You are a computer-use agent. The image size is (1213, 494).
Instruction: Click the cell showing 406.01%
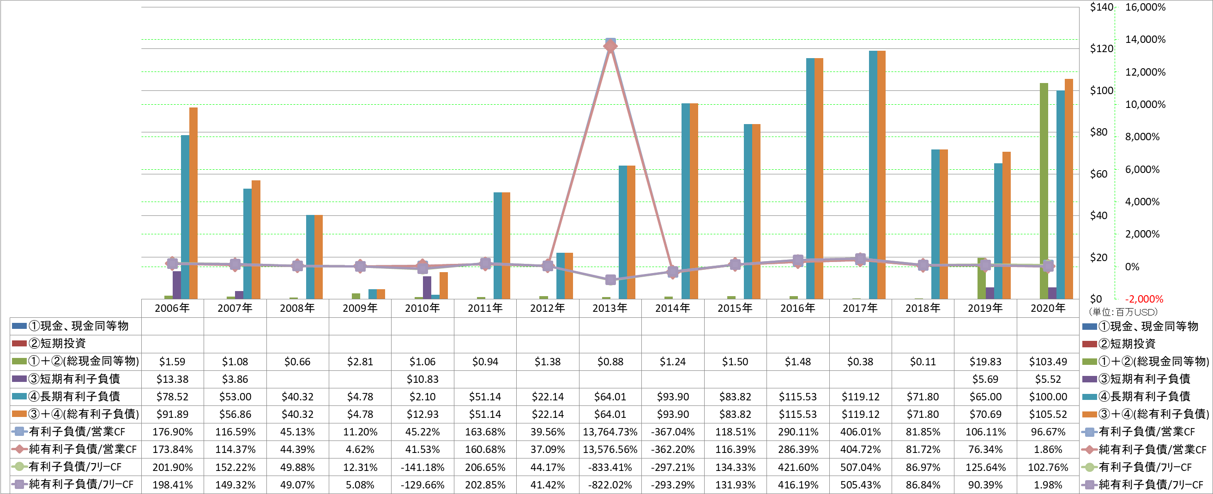pyautogui.click(x=860, y=432)
